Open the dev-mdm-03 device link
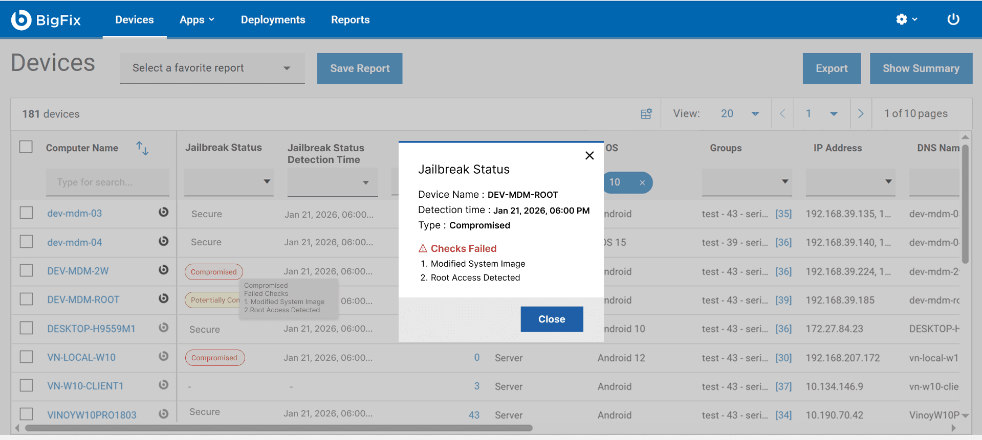This screenshot has width=982, height=440. [75, 213]
